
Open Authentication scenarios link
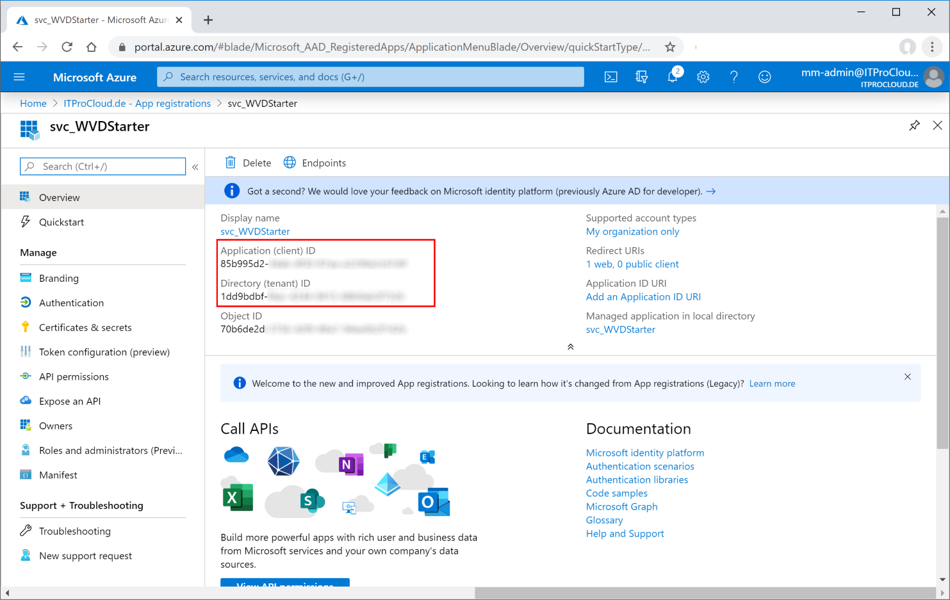click(640, 466)
